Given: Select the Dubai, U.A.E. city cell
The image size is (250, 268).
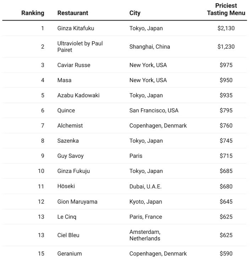Looking at the screenshot, I should point(145,186).
